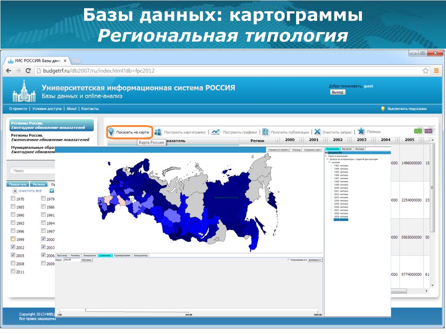Export the table with the CSV icon
Screen dimensions: 446x334
(x=429, y=131)
